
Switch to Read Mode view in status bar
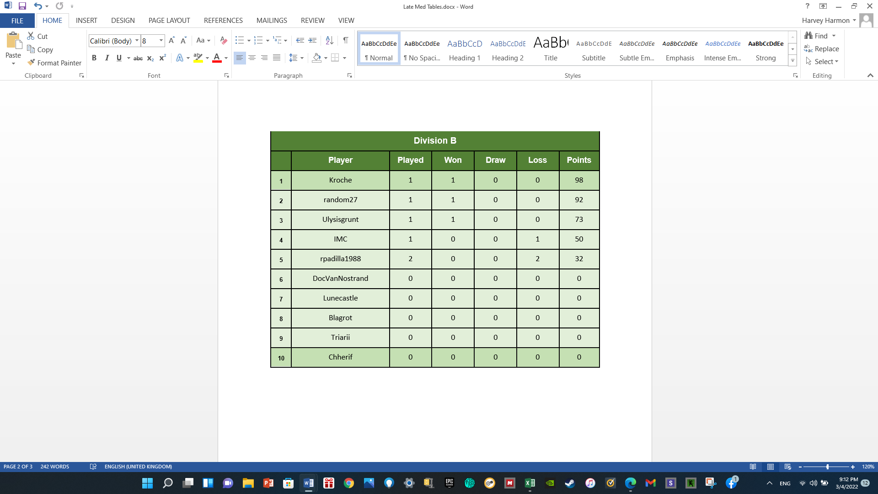[753, 467]
